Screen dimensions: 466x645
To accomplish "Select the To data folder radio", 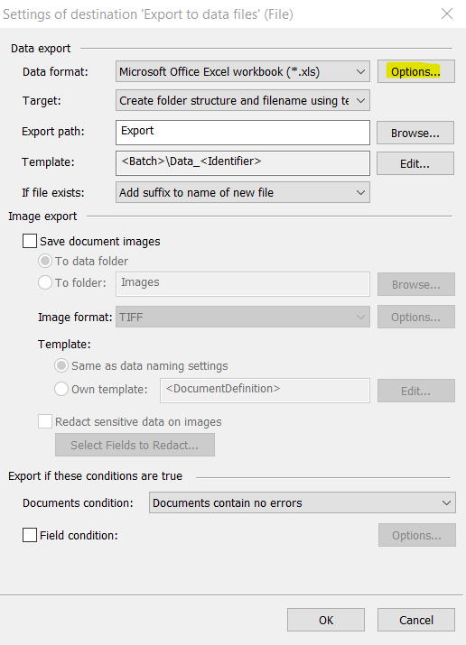I will click(45, 261).
